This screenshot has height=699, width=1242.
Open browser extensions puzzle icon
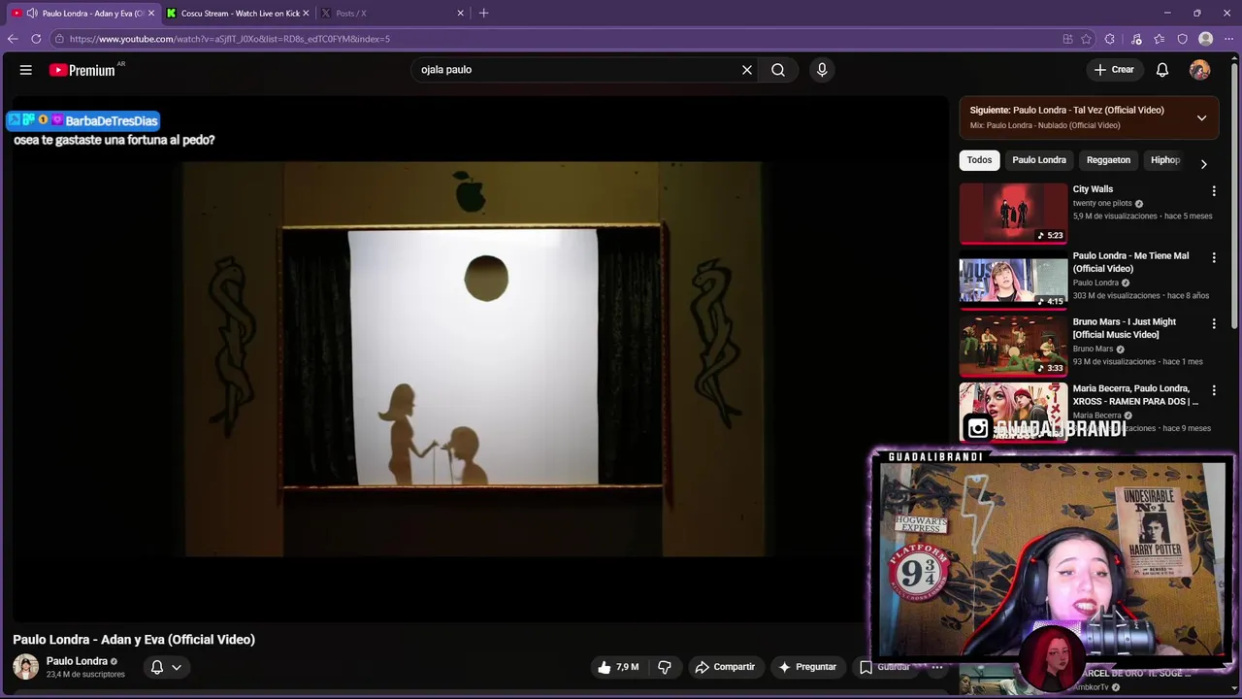pyautogui.click(x=1110, y=39)
